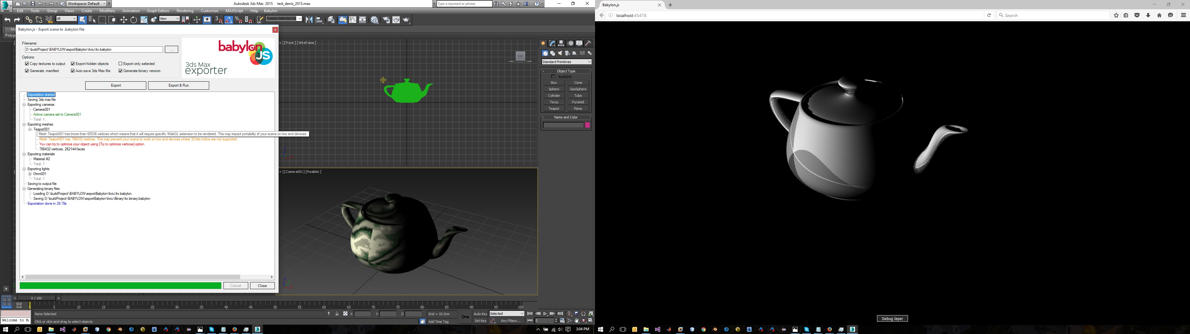The height and width of the screenshot is (334, 1190).
Task: Toggle the Angle Snap icon
Action: pyautogui.click(x=229, y=20)
